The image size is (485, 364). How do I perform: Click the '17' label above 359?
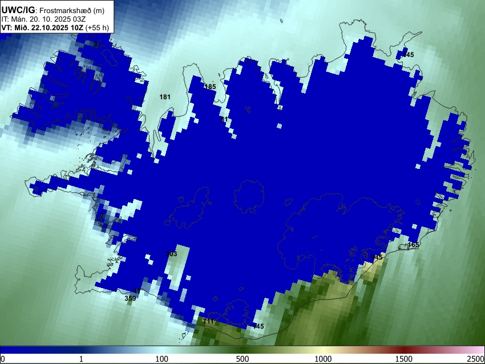(x=137, y=291)
